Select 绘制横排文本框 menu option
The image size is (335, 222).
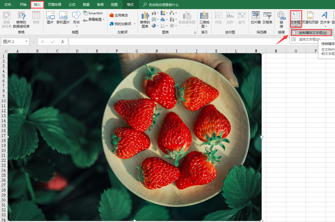click(311, 33)
